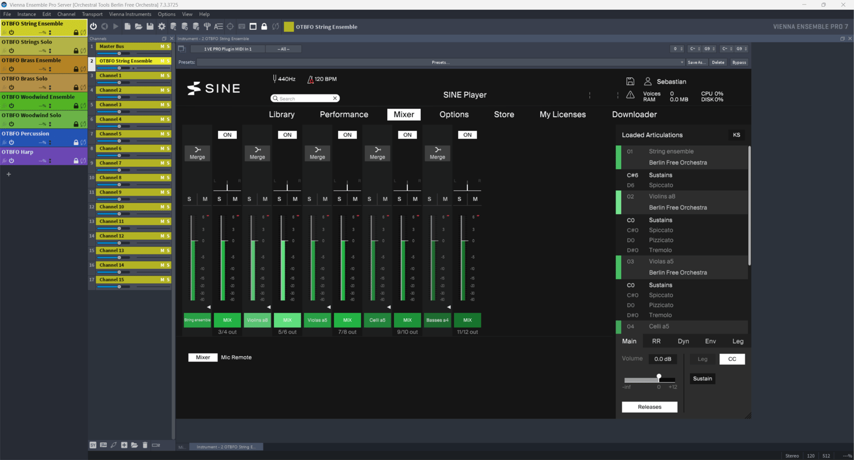Click the Releases button
854x460 pixels.
pos(650,407)
